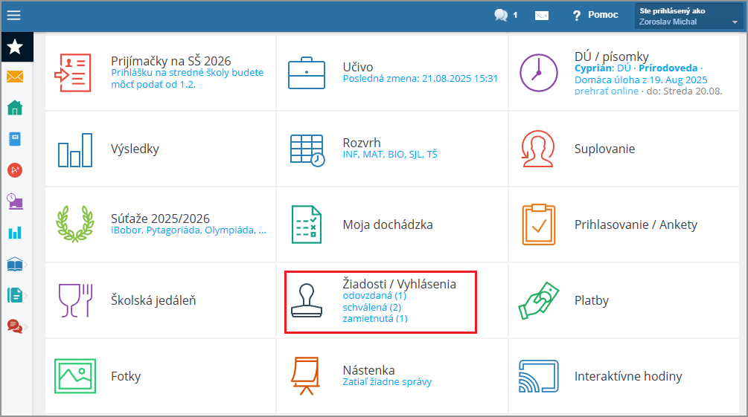Select the star favorites icon in sidebar
The height and width of the screenshot is (417, 748).
click(x=15, y=48)
